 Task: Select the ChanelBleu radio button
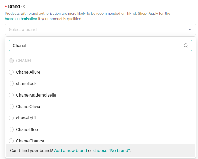(11, 129)
